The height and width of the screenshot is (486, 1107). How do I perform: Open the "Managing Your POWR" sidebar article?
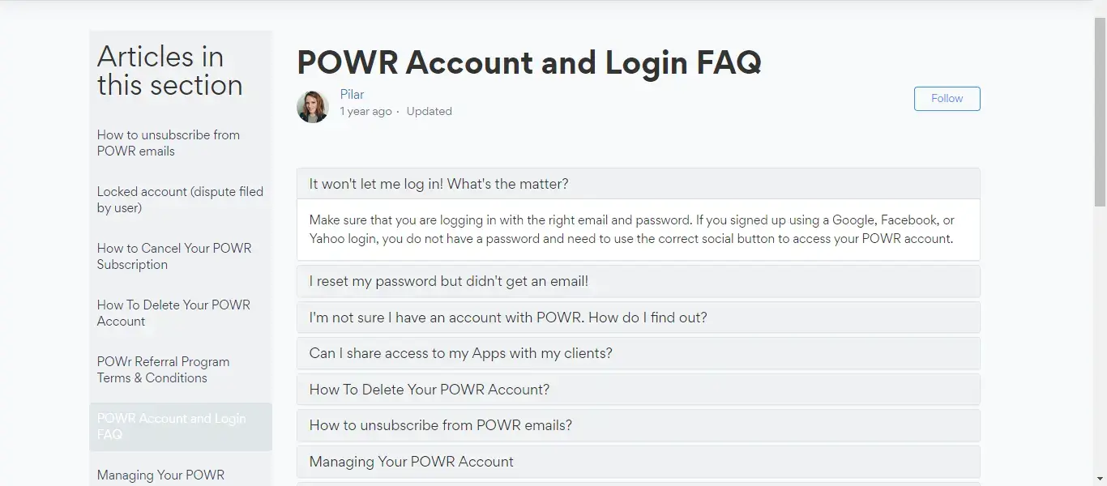(x=160, y=475)
